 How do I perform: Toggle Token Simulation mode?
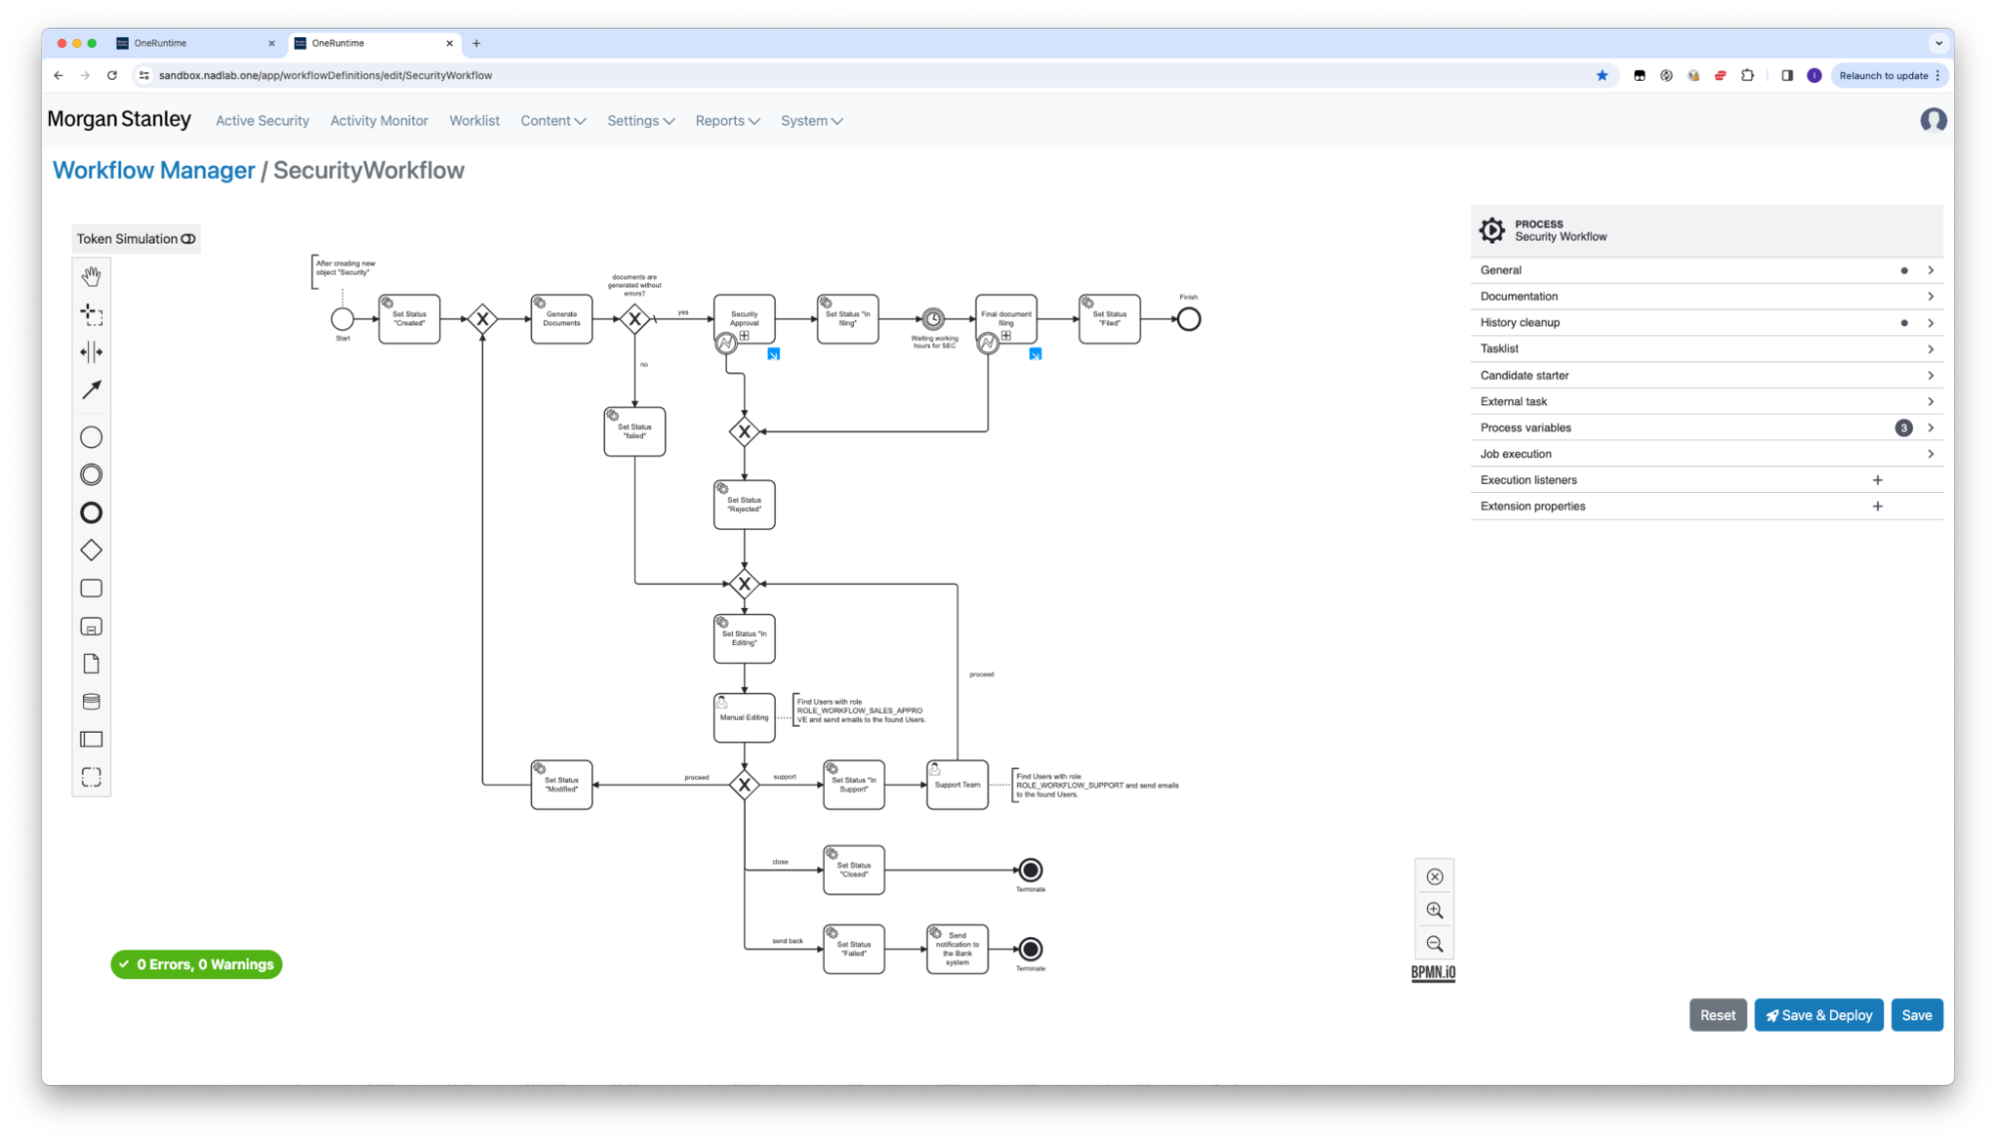pyautogui.click(x=136, y=239)
